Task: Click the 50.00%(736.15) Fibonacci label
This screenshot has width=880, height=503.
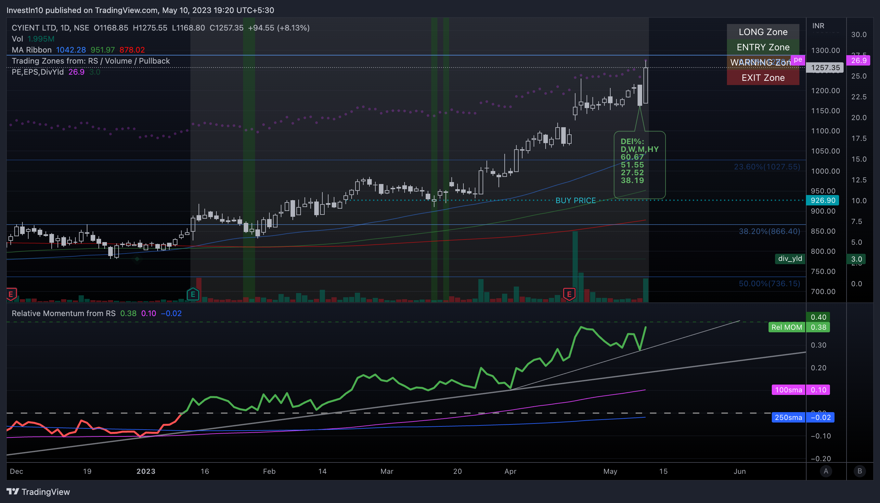Action: (x=769, y=284)
